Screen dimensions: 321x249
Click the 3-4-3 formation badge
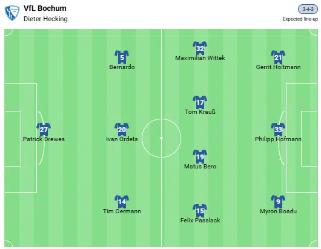308,9
